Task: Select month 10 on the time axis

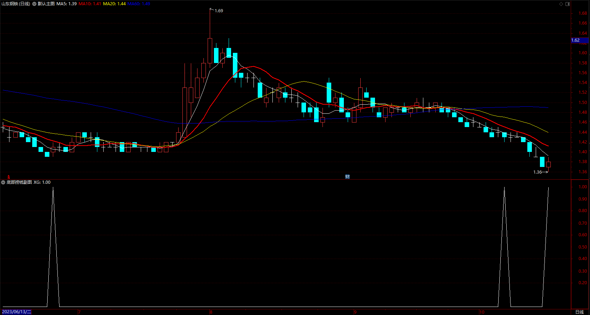Action: point(482,312)
